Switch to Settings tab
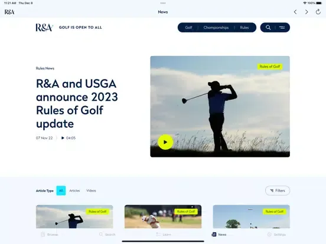The height and width of the screenshot is (244, 326). [x=276, y=235]
